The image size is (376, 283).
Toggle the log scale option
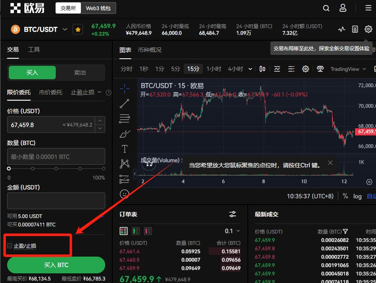[357, 196]
